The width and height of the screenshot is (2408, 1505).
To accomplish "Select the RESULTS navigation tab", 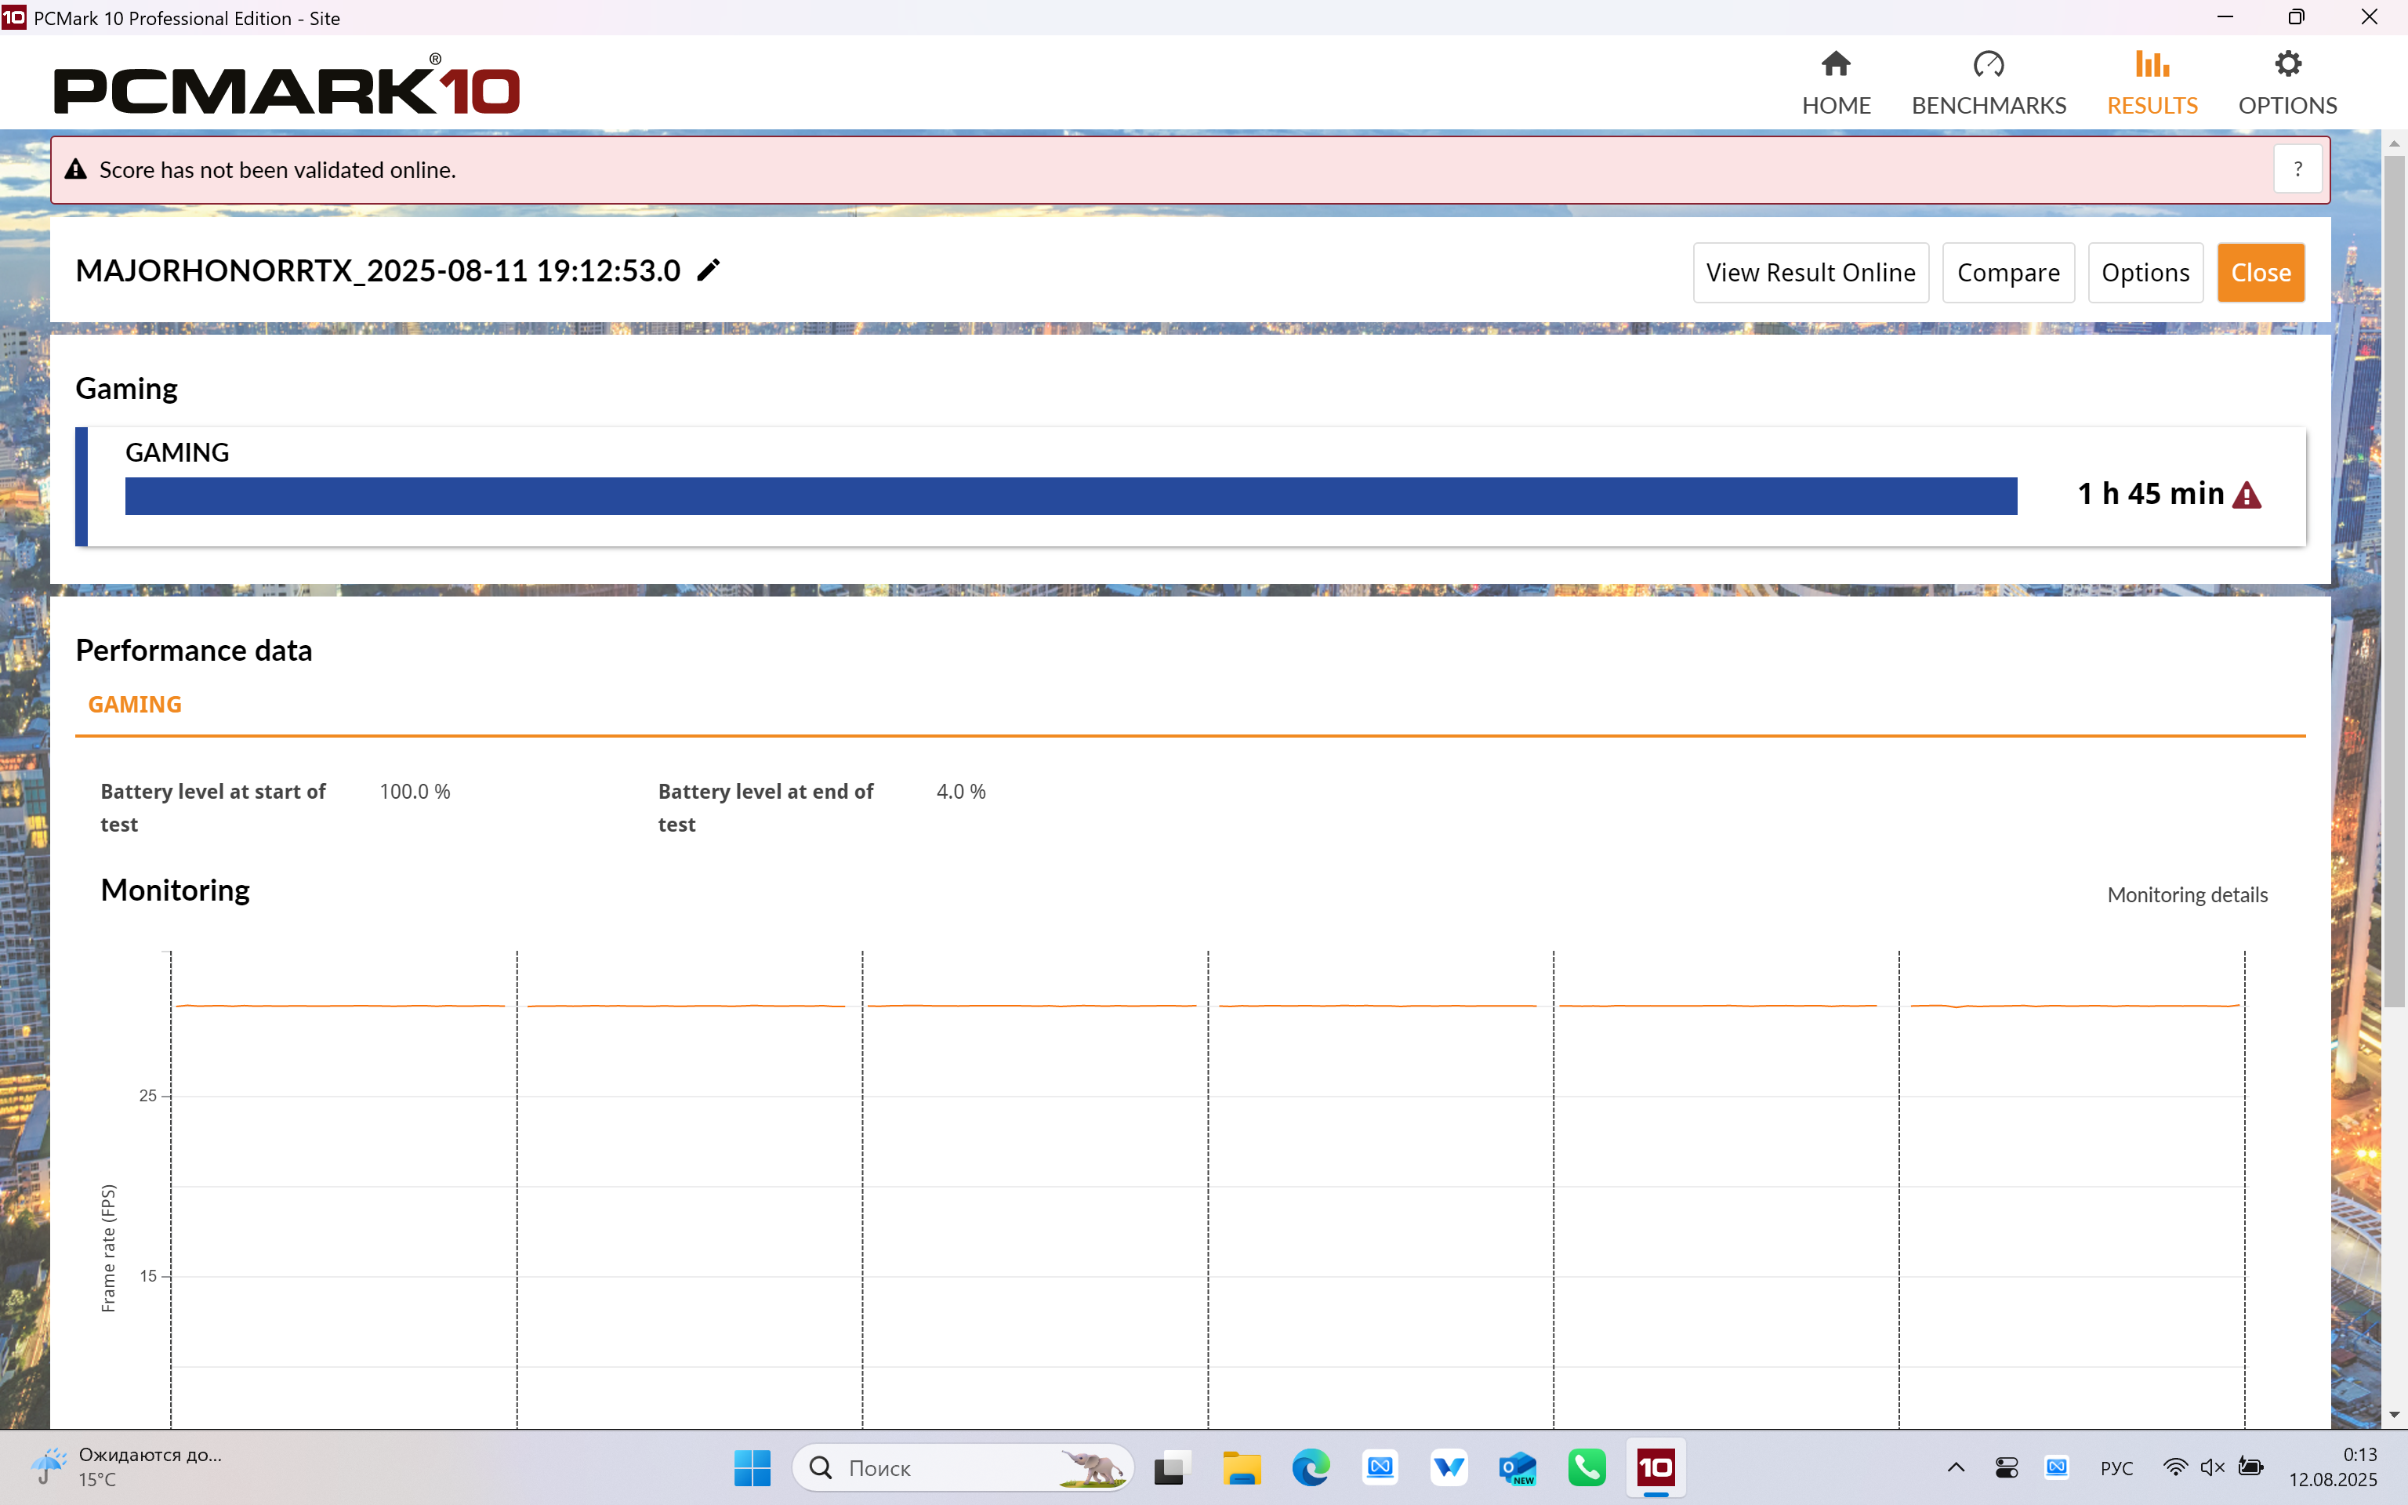I will coord(2151,84).
